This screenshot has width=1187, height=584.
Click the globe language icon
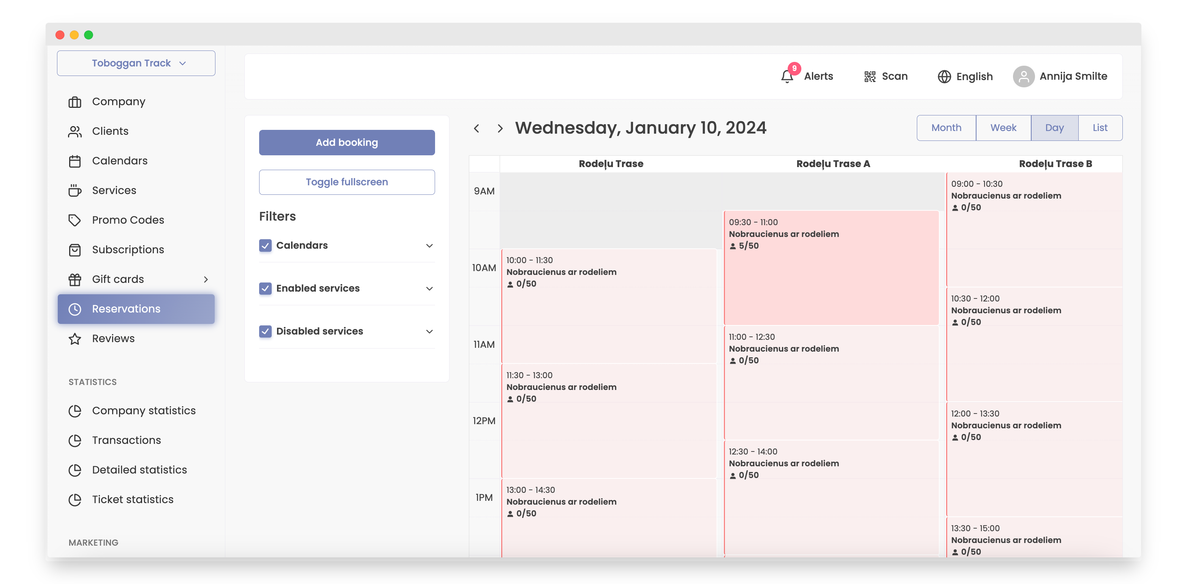click(944, 76)
